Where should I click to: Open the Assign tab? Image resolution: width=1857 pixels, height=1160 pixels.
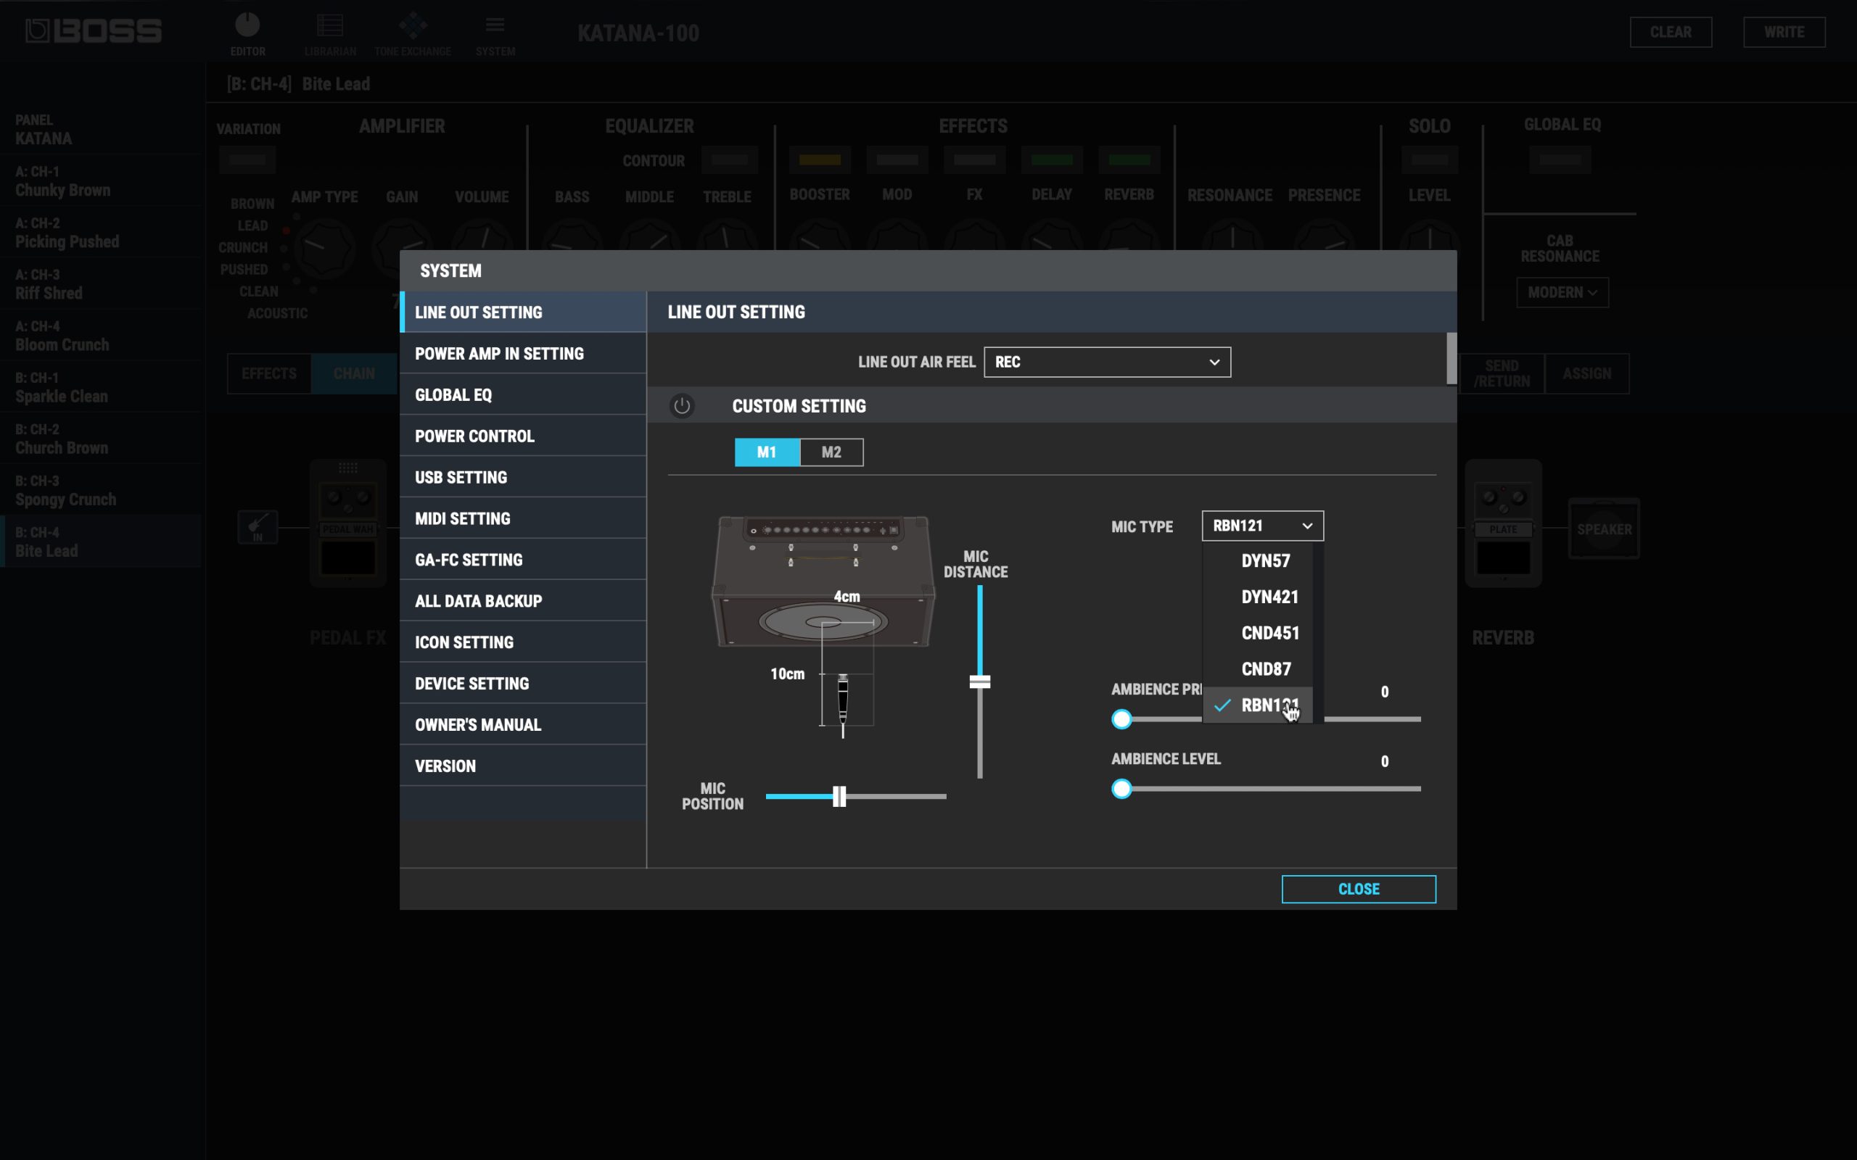pos(1587,373)
